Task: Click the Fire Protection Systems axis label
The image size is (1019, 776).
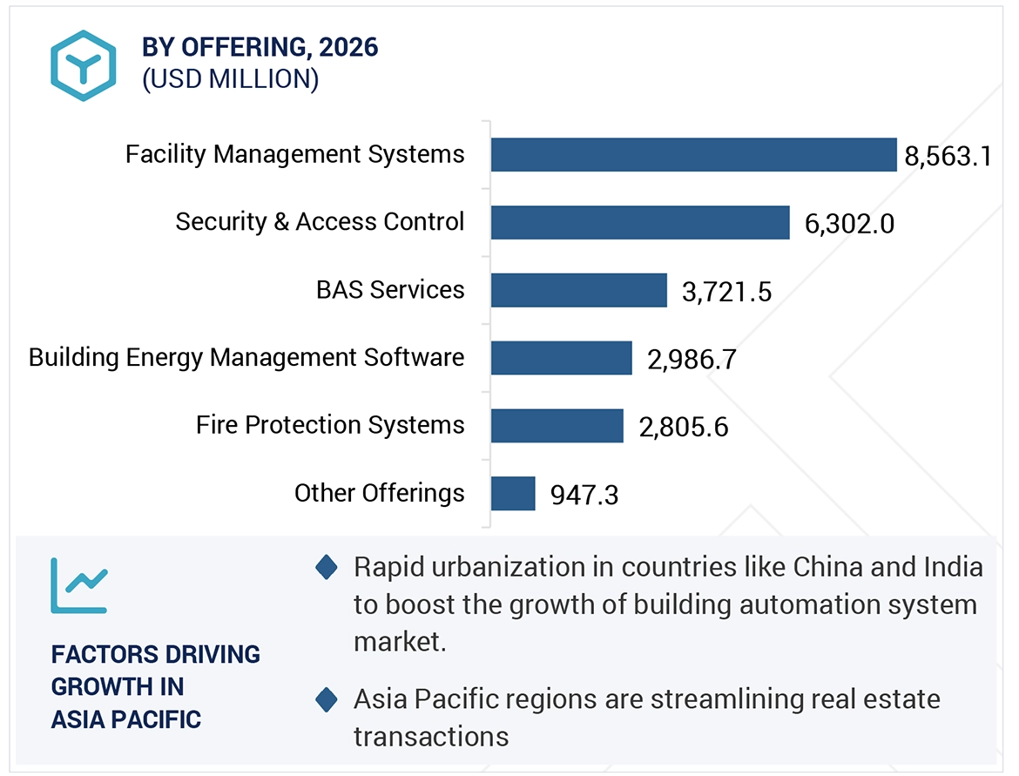Action: point(330,425)
